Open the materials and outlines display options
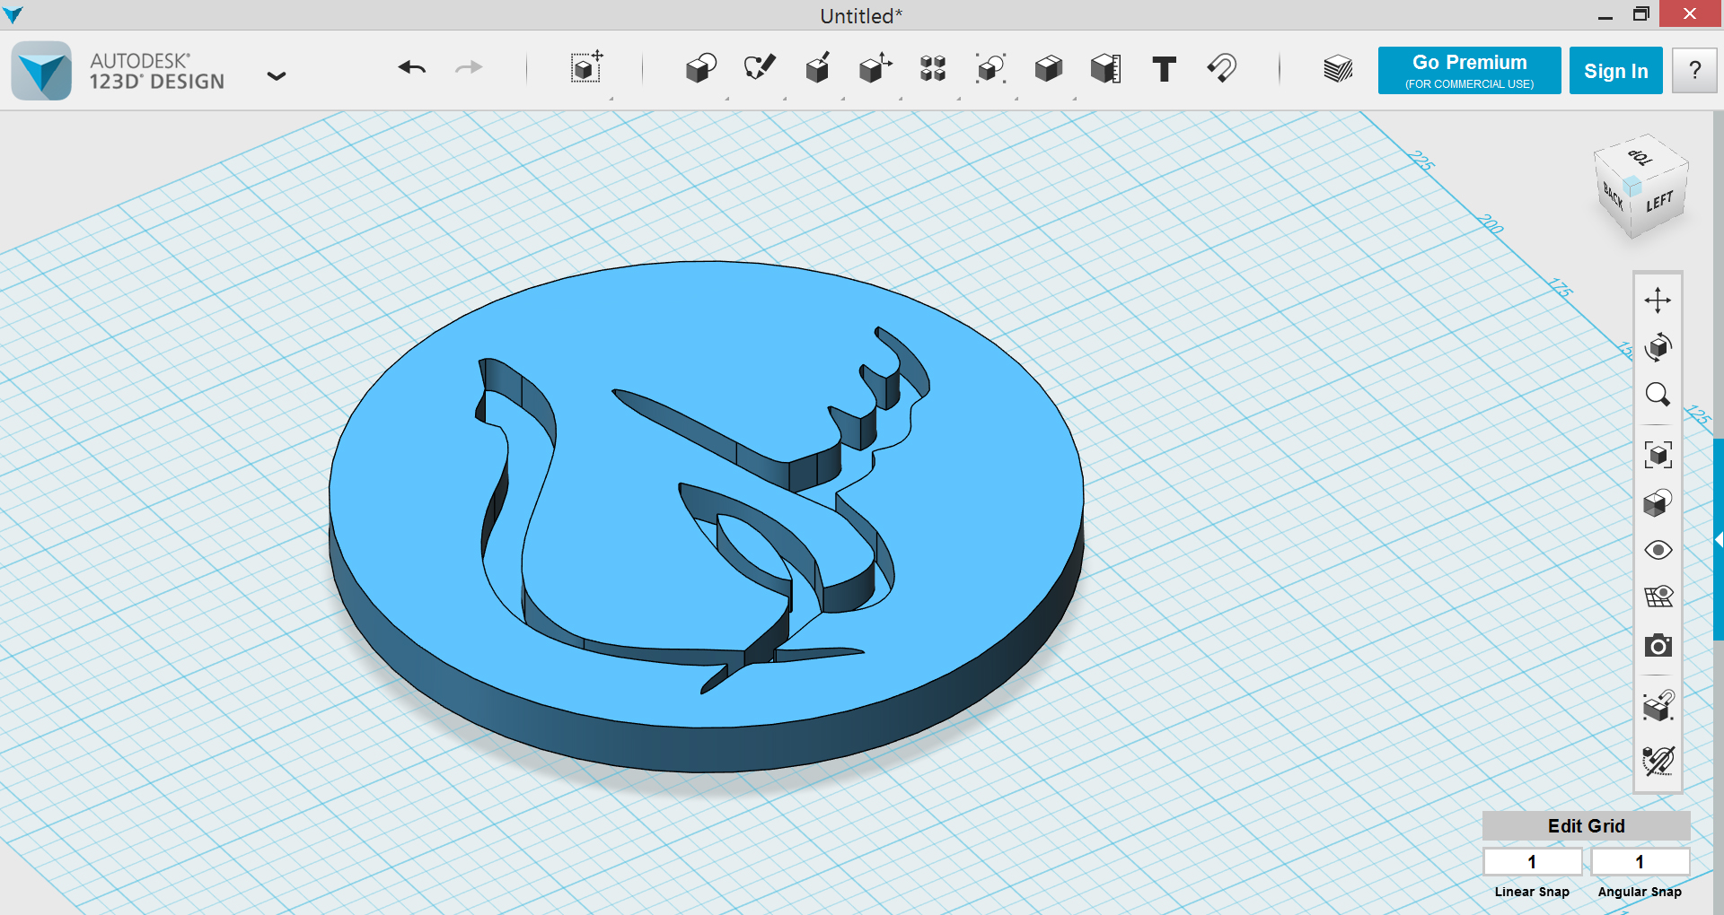The image size is (1724, 915). [1658, 502]
